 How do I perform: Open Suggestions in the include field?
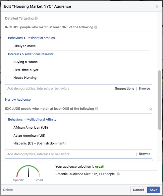pyautogui.click(x=124, y=88)
